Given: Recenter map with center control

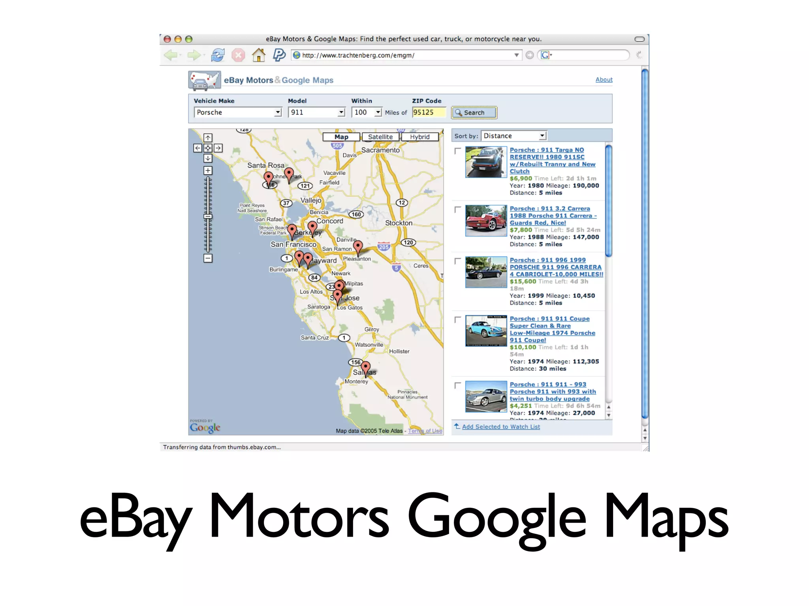Looking at the screenshot, I should click(x=208, y=148).
